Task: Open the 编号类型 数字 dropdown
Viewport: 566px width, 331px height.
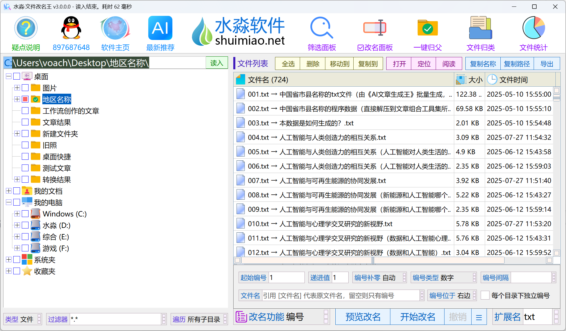Action: pos(474,277)
